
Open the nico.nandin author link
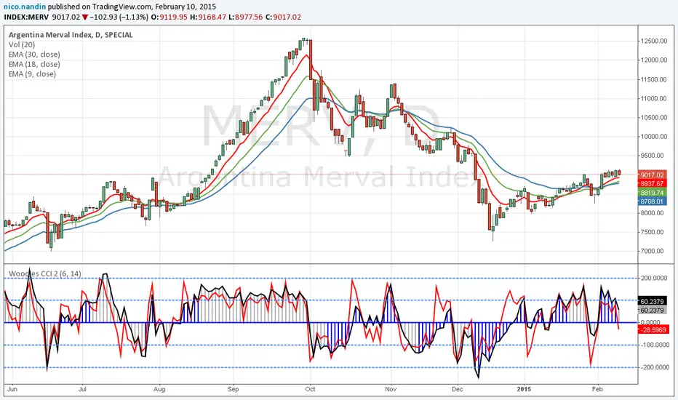click(25, 7)
